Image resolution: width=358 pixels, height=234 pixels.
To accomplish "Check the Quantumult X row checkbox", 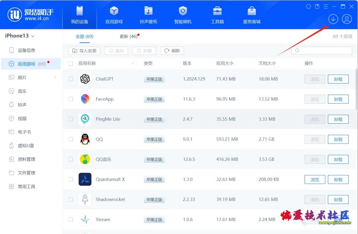I will (x=71, y=179).
